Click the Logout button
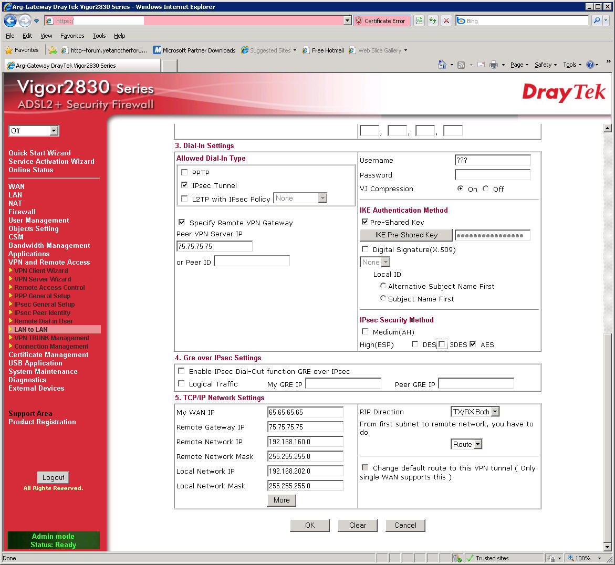This screenshot has width=615, height=565. click(54, 477)
